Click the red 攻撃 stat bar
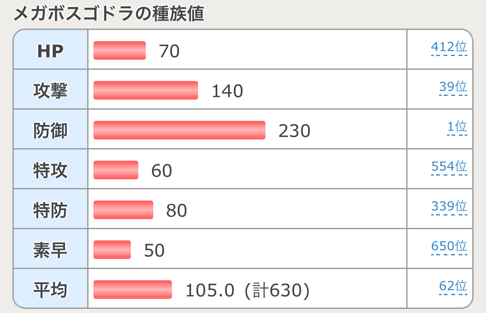The height and width of the screenshot is (313, 486). coord(145,90)
